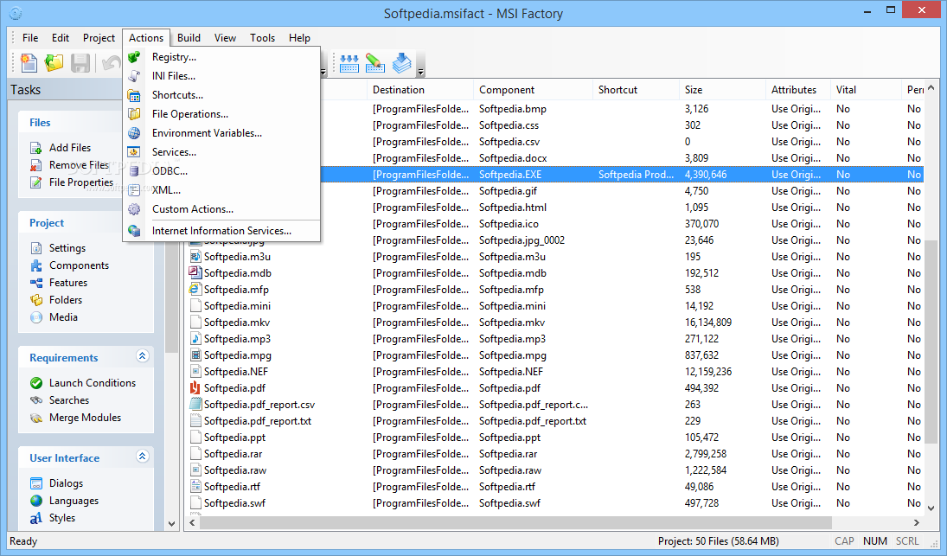The image size is (947, 556).
Task: Sort by the Destination column header
Action: pos(420,90)
